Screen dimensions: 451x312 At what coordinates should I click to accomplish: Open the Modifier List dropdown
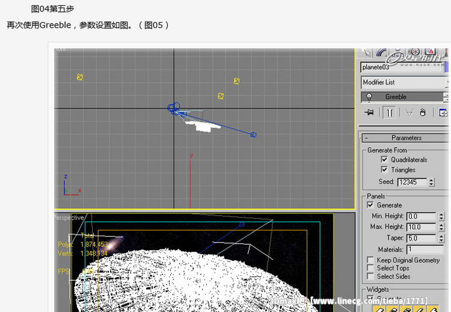404,82
